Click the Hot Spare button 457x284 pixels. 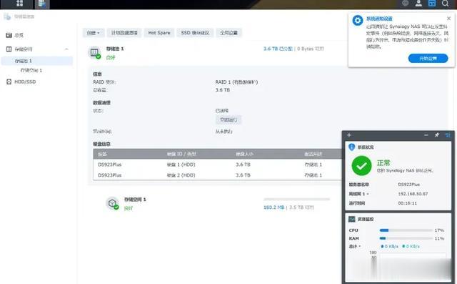point(159,33)
